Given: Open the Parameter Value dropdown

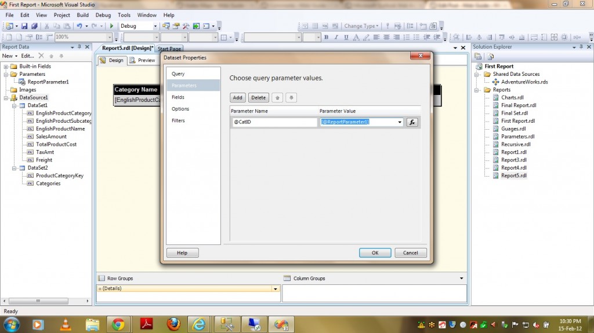Looking at the screenshot, I should point(400,122).
